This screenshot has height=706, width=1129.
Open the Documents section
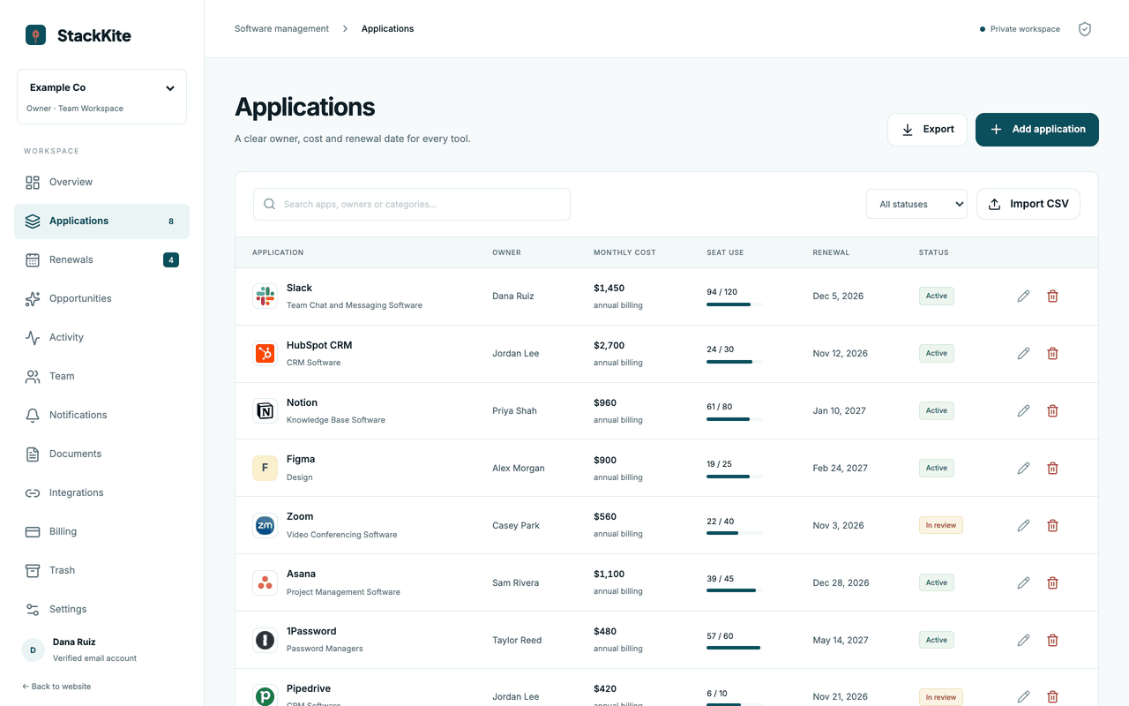(101, 454)
